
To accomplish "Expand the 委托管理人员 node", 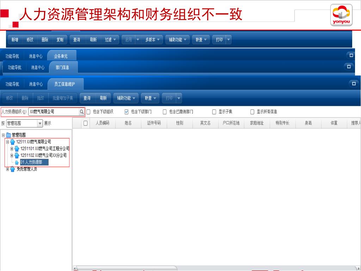I will tap(7, 169).
